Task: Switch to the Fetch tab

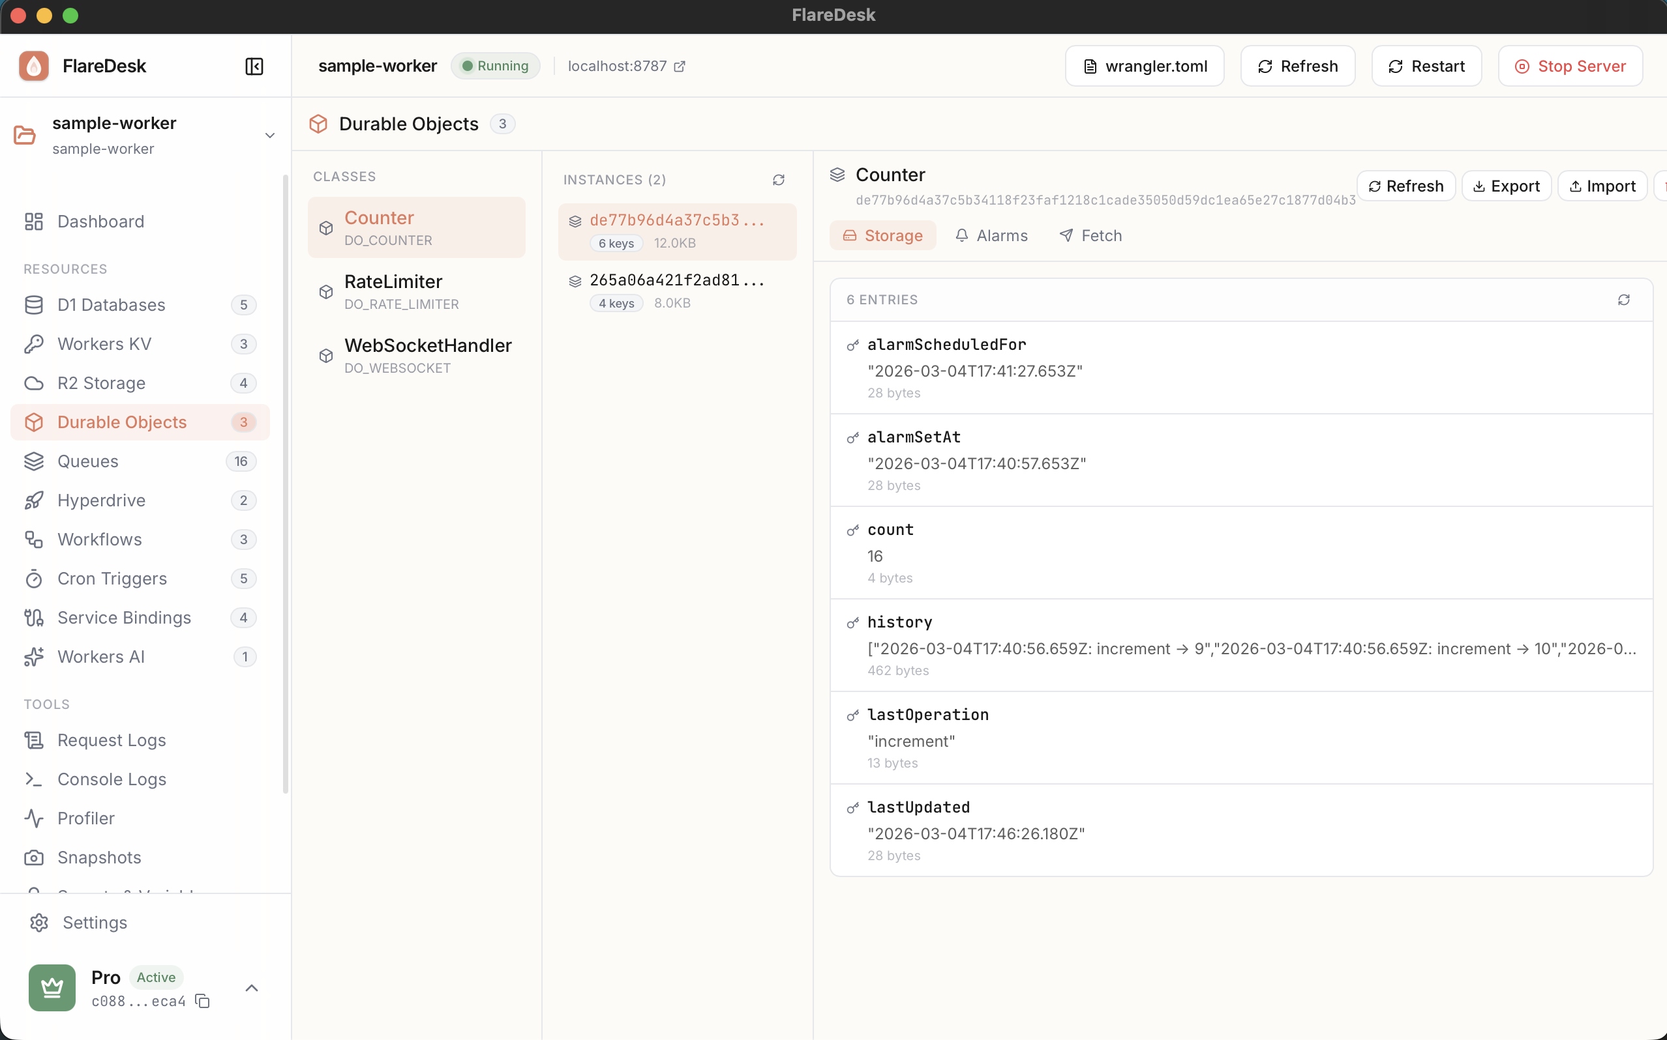Action: 1090,236
